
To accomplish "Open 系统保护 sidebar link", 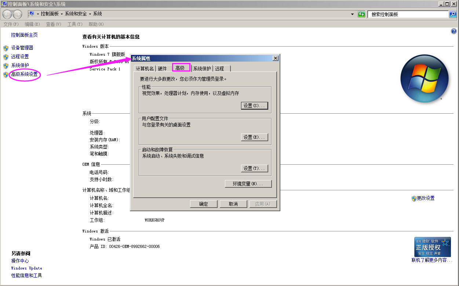I will 20,66.
